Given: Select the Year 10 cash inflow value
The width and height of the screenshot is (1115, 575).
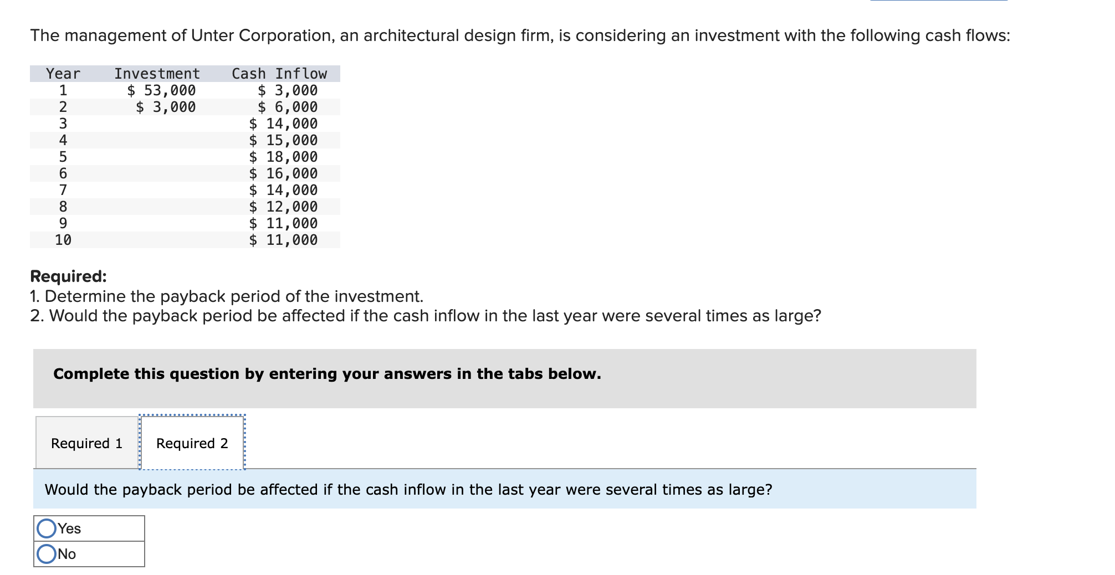Looking at the screenshot, I should (284, 240).
